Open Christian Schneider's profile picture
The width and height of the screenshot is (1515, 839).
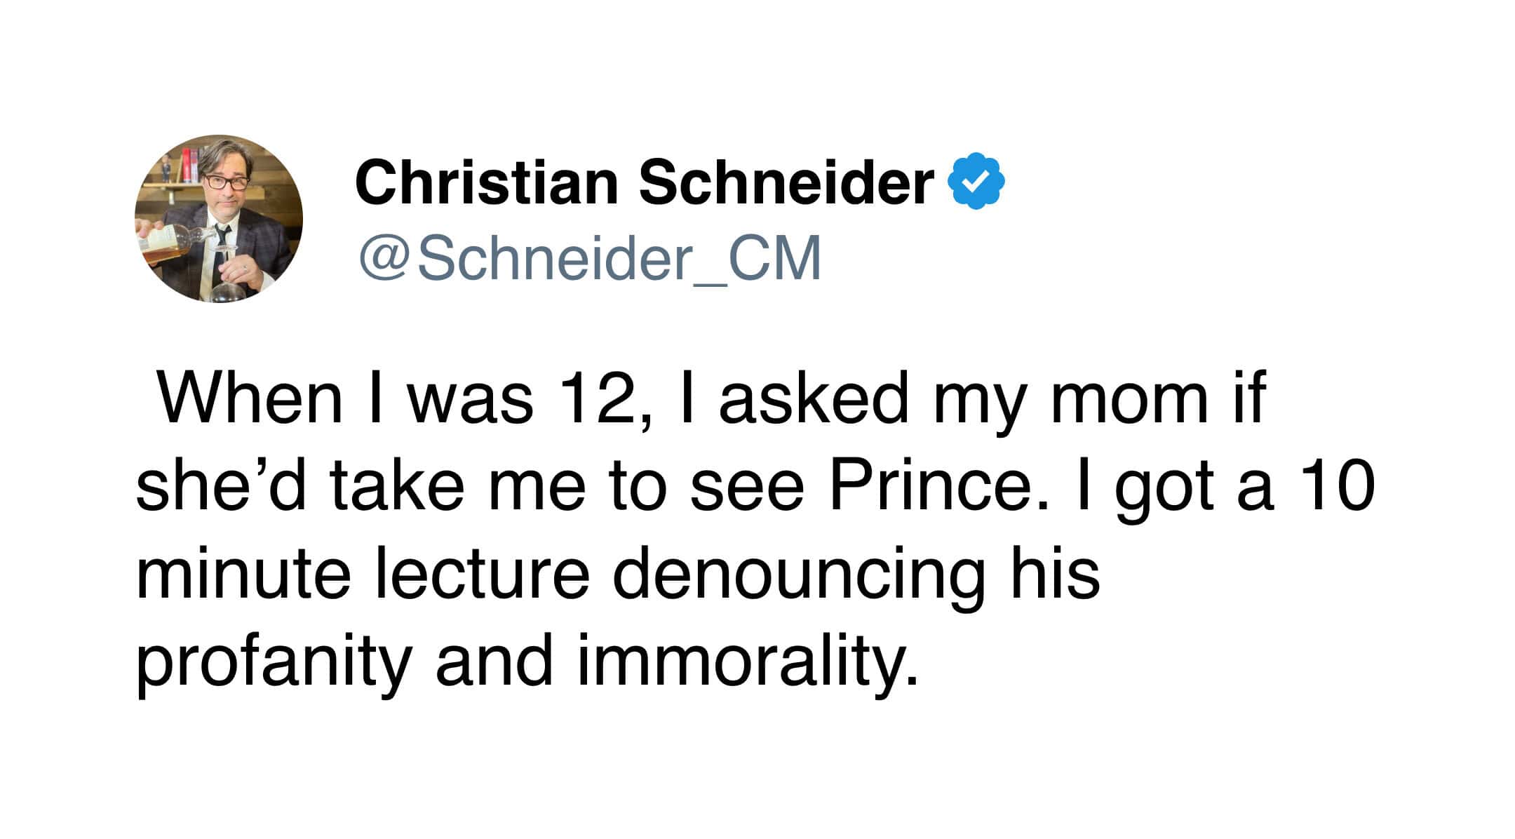click(x=219, y=219)
